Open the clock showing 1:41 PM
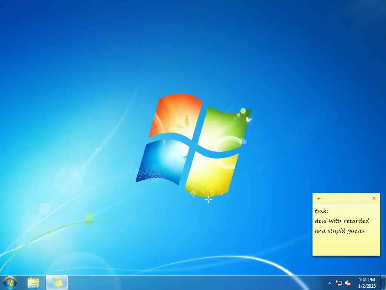 click(x=367, y=283)
